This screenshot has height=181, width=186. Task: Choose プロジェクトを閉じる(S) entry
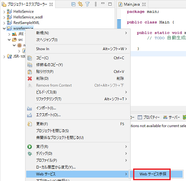pyautogui.click(x=78, y=131)
